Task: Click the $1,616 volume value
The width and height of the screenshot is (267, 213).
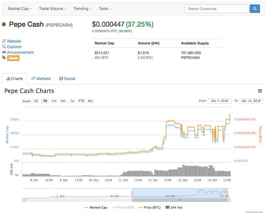Action: pos(143,53)
